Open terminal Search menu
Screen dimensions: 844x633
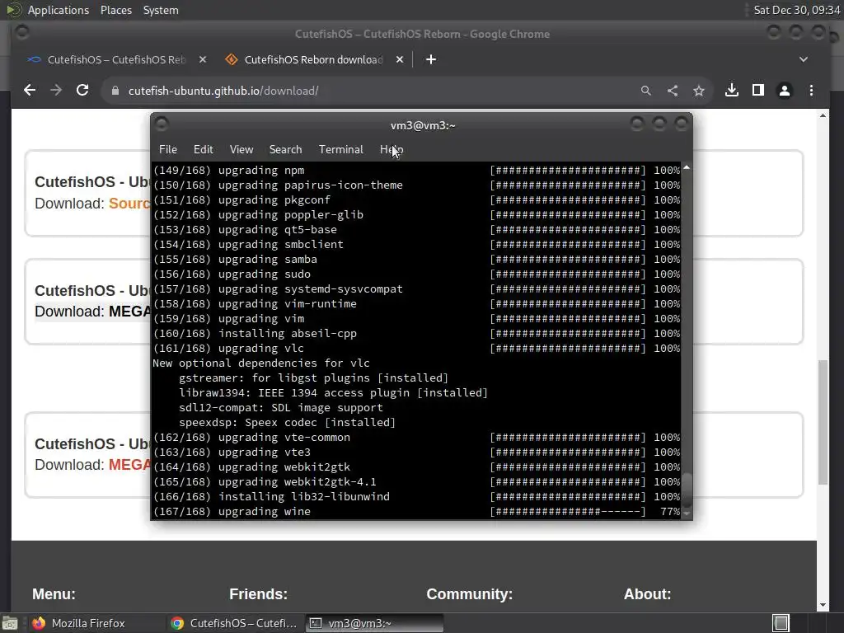click(285, 150)
